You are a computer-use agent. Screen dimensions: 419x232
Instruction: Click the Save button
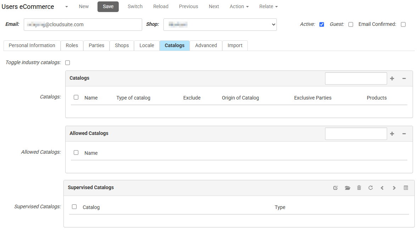click(108, 6)
